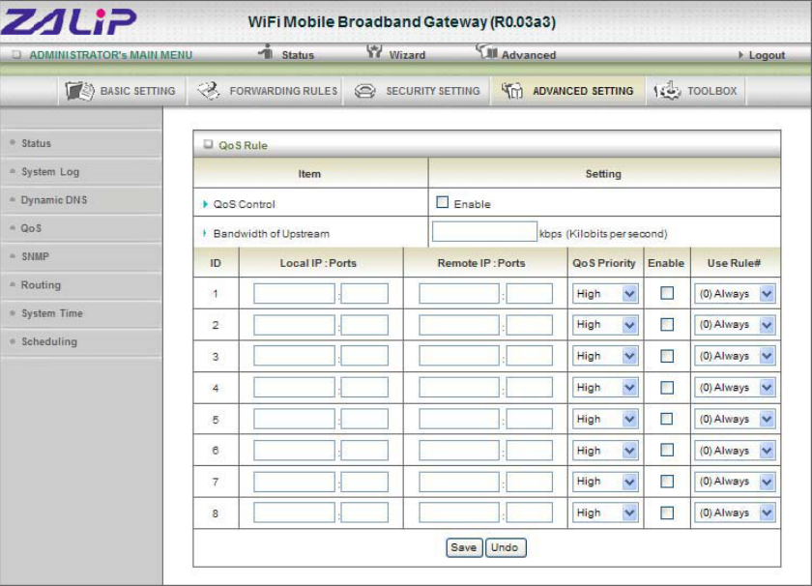Click the Local IP field for rule 6
812x586 pixels.
[294, 451]
